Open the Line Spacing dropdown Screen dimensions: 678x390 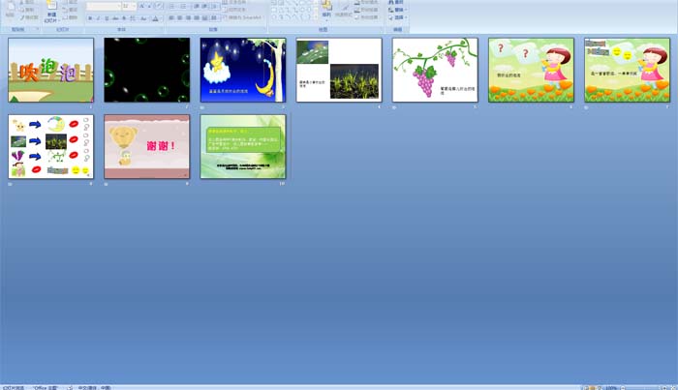[213, 6]
